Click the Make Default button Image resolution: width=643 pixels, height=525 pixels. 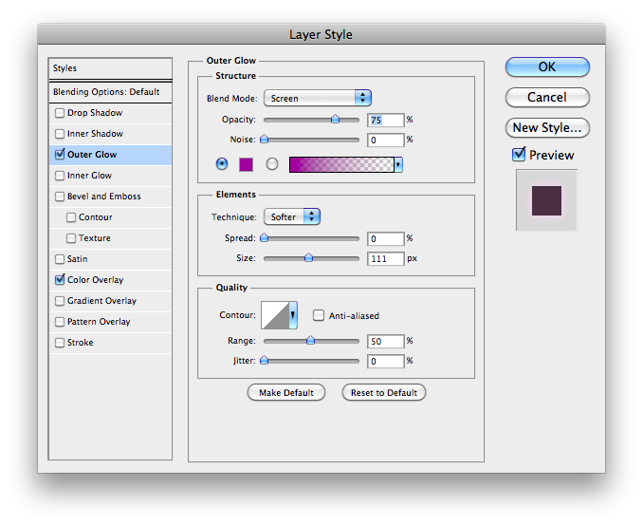pyautogui.click(x=286, y=392)
